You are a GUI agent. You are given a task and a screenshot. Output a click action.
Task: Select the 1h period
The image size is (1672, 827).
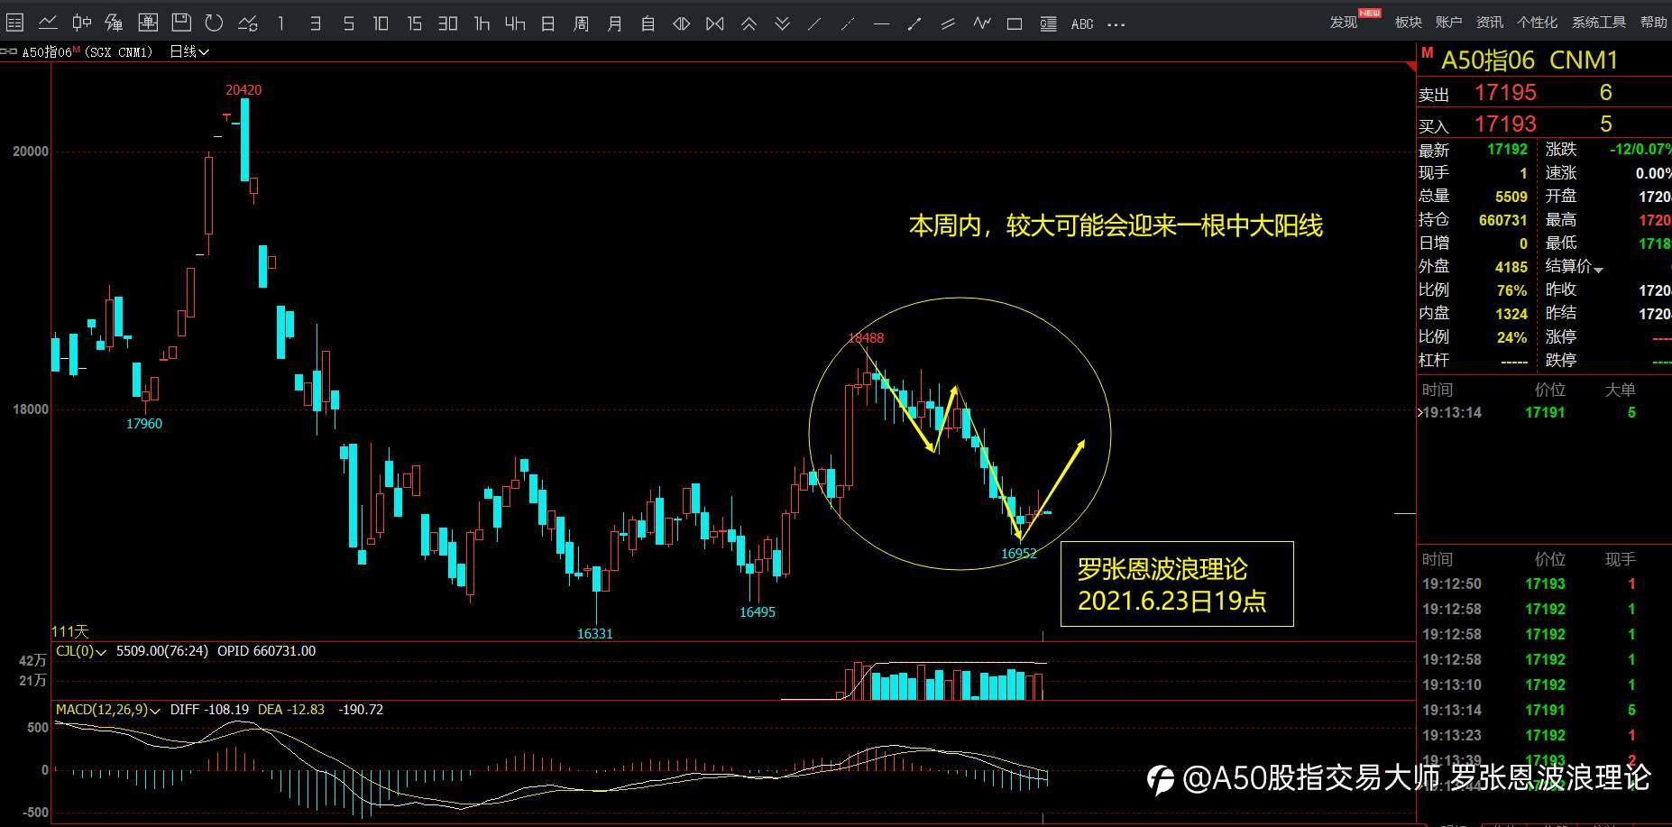(482, 23)
